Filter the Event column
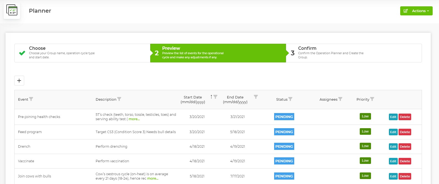 31,99
